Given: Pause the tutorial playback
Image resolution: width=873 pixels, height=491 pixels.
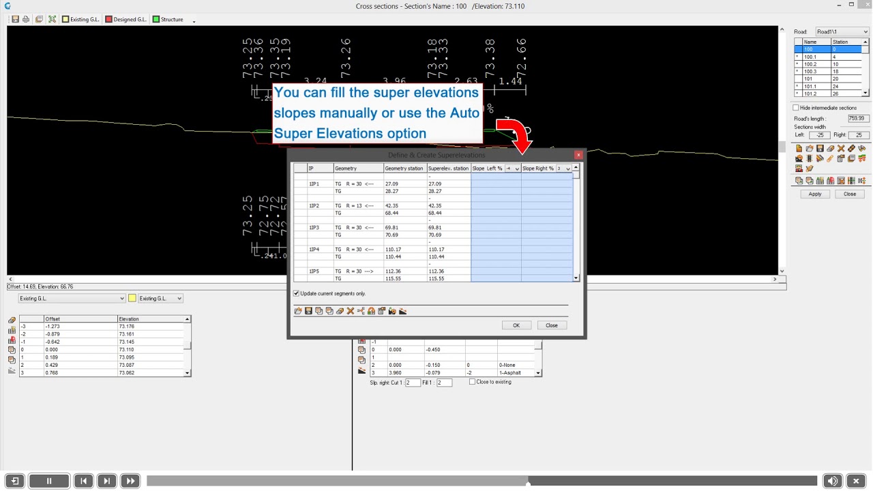Looking at the screenshot, I should pyautogui.click(x=49, y=481).
